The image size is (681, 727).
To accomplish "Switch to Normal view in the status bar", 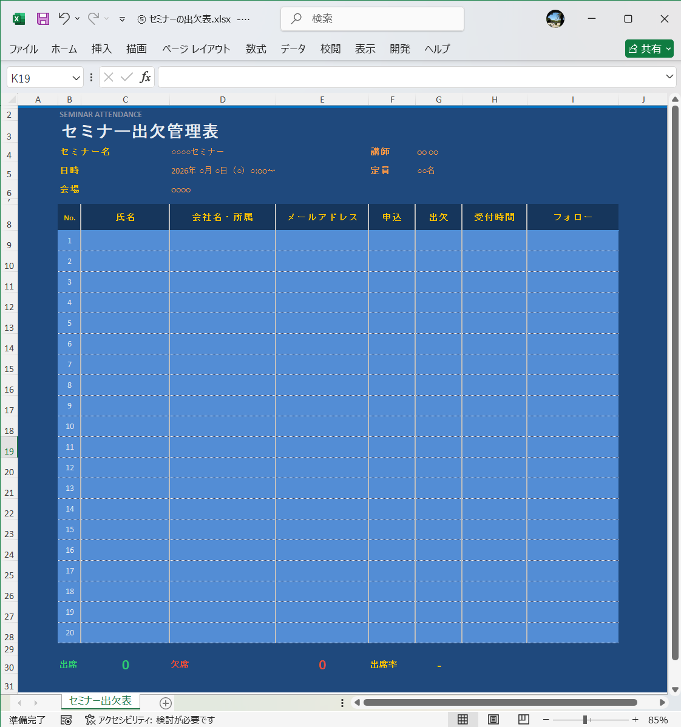I will [x=461, y=720].
